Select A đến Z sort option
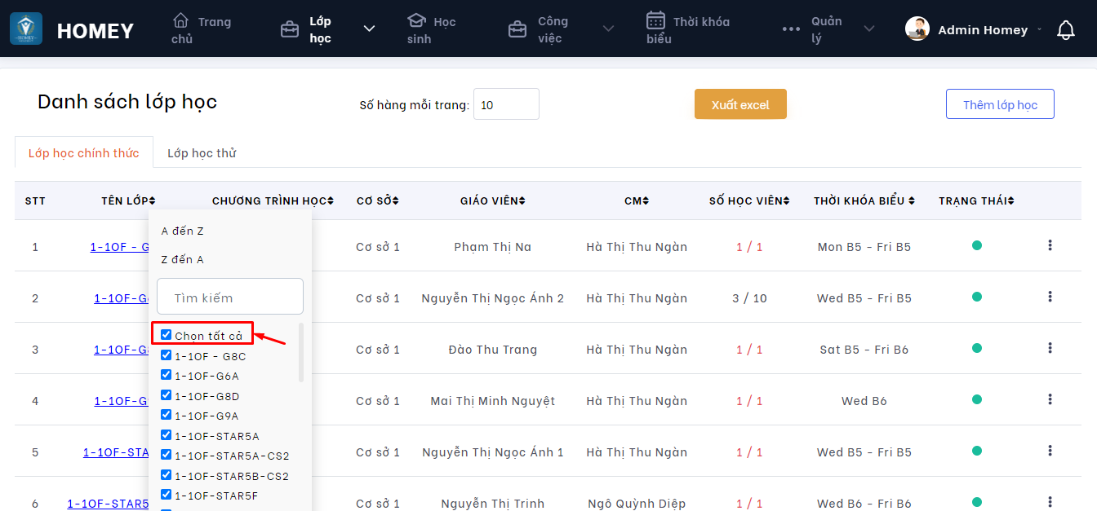 coord(183,231)
